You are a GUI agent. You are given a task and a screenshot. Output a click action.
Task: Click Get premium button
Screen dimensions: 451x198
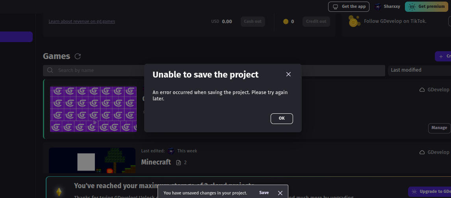click(427, 7)
